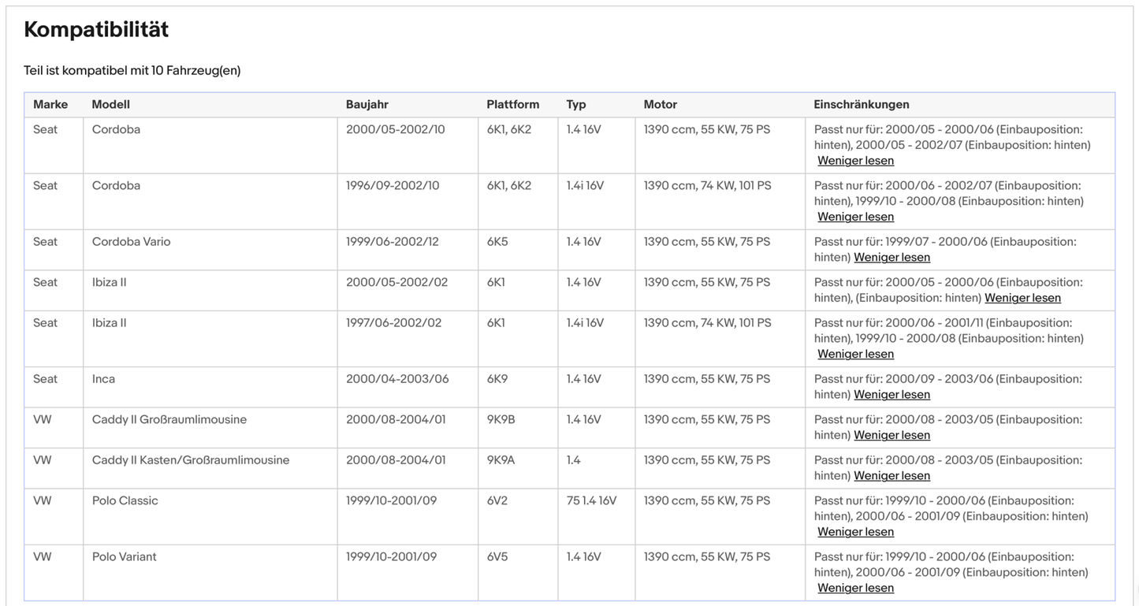Click the 'Kompatibilität' section heading
Viewport: 1139px width, 606px height.
coord(96,30)
